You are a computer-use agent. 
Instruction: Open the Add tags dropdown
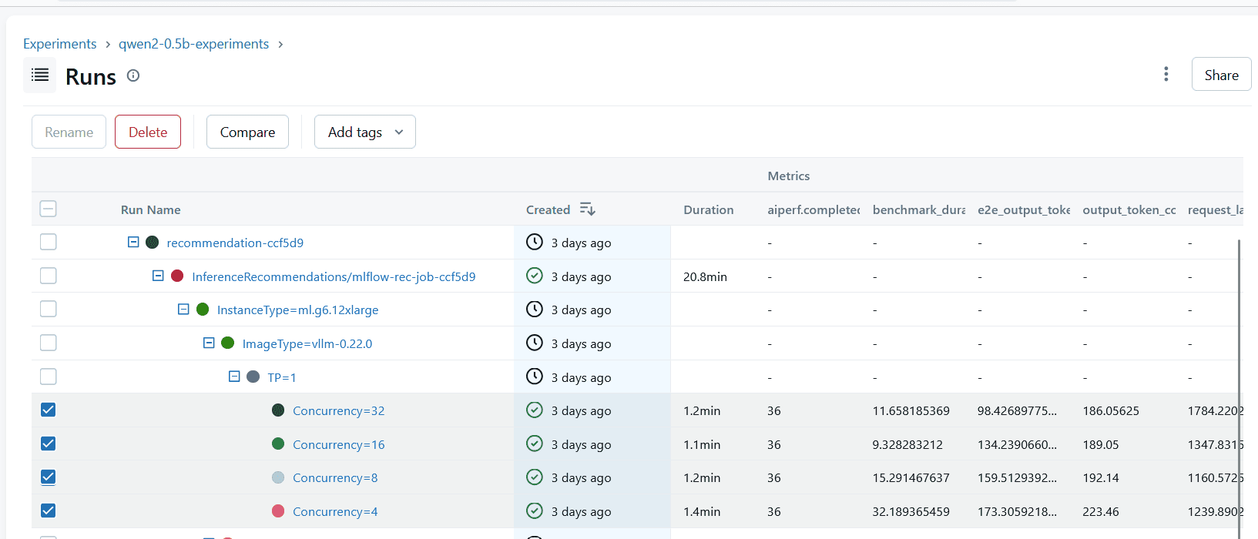[365, 132]
